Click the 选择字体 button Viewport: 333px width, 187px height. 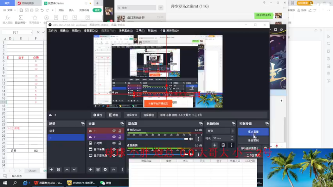(x=132, y=115)
